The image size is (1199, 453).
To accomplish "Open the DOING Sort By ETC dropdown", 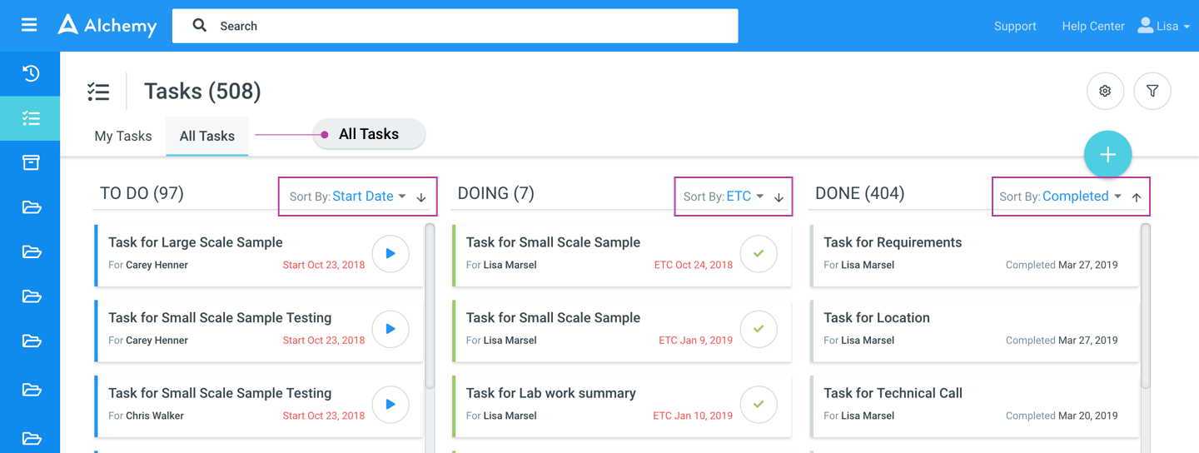I will (x=744, y=197).
